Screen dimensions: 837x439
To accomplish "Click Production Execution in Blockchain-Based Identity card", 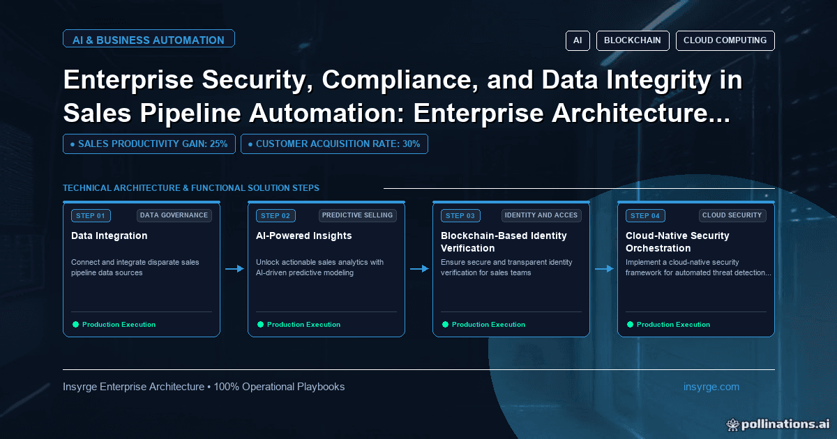I will [488, 325].
